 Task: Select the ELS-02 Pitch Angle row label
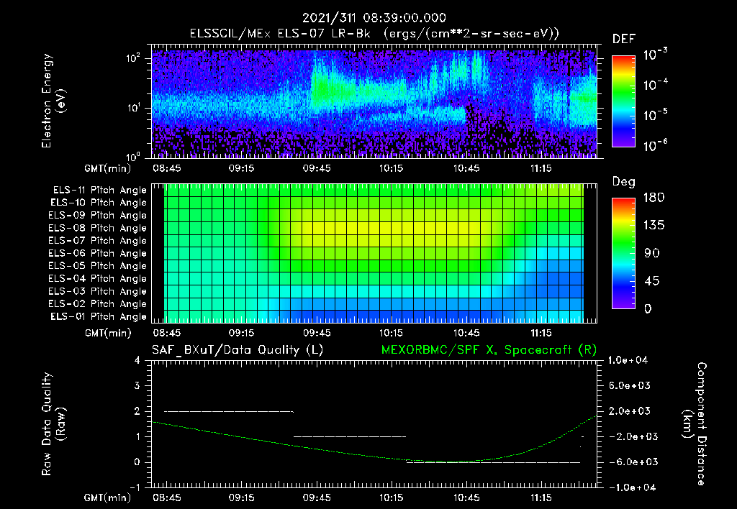point(98,304)
